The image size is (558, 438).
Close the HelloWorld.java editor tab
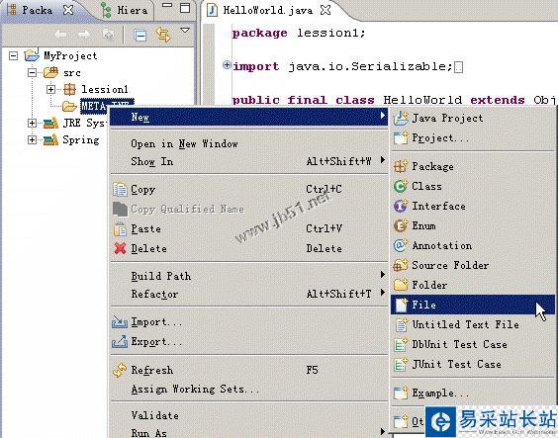(325, 10)
